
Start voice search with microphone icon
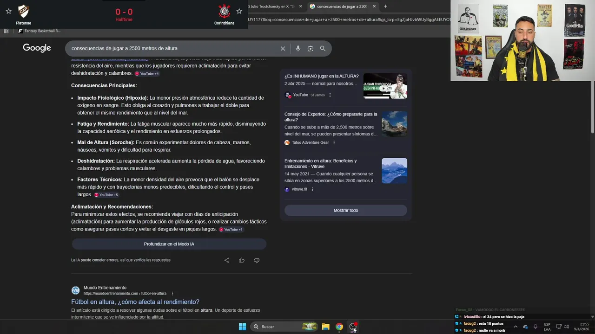[298, 48]
